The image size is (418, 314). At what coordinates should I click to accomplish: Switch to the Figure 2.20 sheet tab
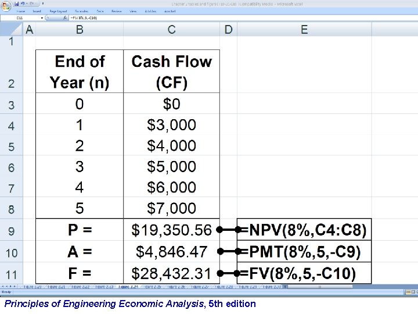(x=32, y=287)
